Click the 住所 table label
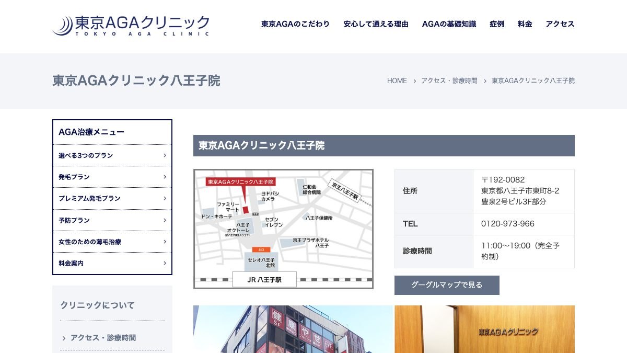Viewport: 627px width, 353px height. pos(410,191)
